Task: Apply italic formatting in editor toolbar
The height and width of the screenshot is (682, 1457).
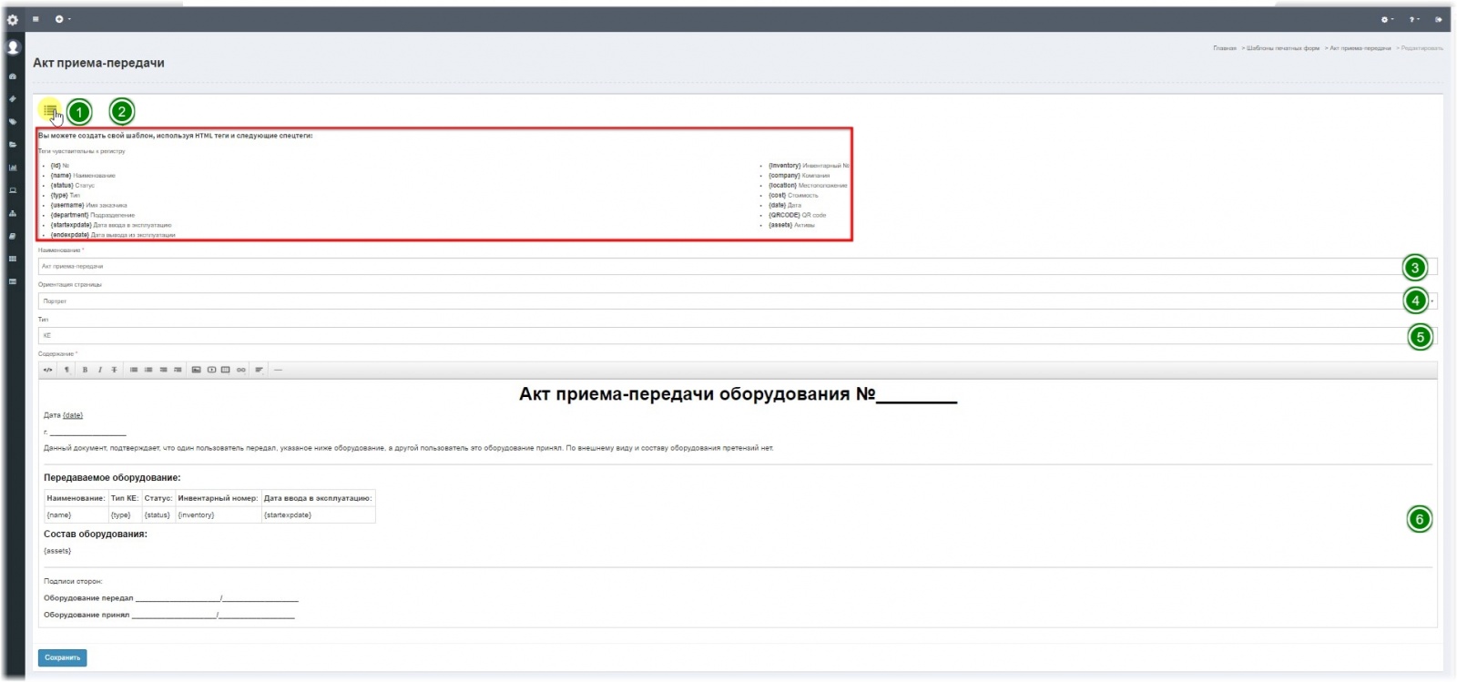Action: tap(99, 370)
